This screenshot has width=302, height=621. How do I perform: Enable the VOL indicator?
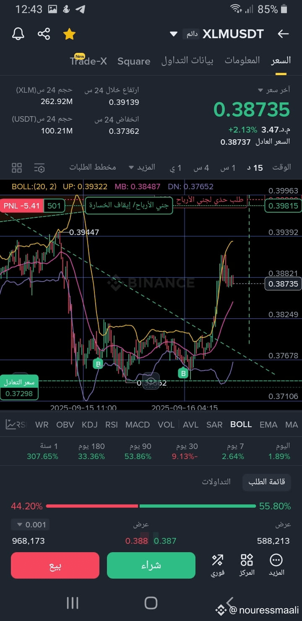pos(166,425)
